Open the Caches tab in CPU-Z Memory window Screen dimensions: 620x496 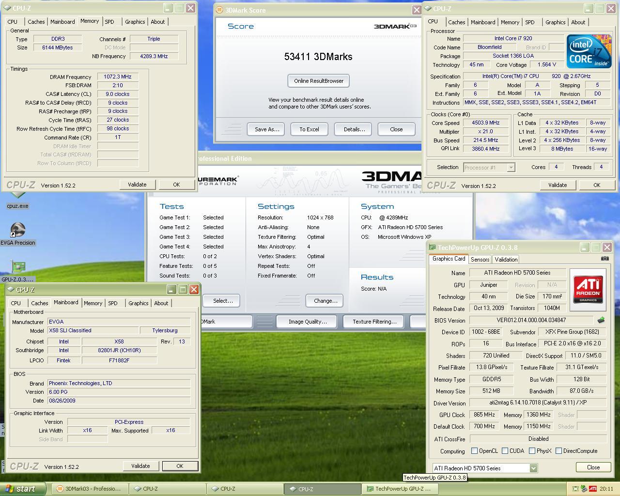coord(36,22)
